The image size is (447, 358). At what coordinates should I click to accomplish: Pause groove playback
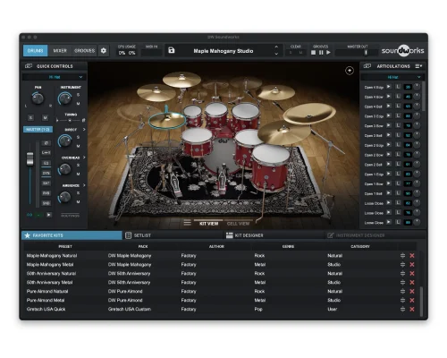pyautogui.click(x=321, y=53)
